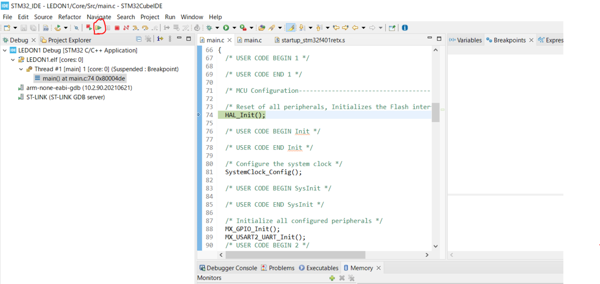Viewport: 600px width, 284px height.
Task: Switch to the Project Explorer tab
Action: 65,40
